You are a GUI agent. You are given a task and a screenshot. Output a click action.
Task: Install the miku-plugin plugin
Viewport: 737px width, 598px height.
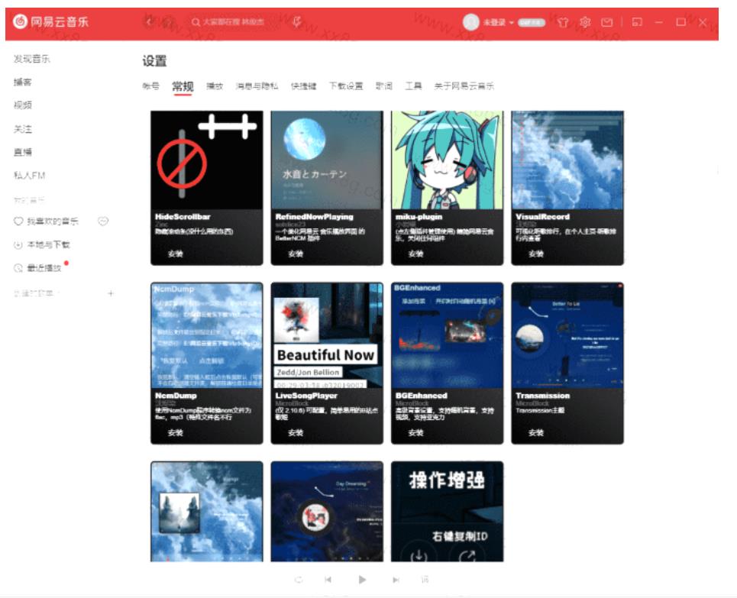pos(415,254)
